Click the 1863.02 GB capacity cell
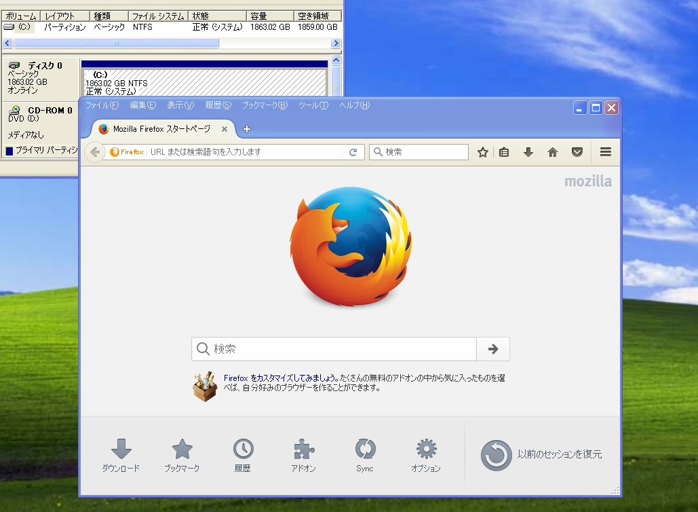Viewport: 698px width, 512px height. [x=270, y=27]
